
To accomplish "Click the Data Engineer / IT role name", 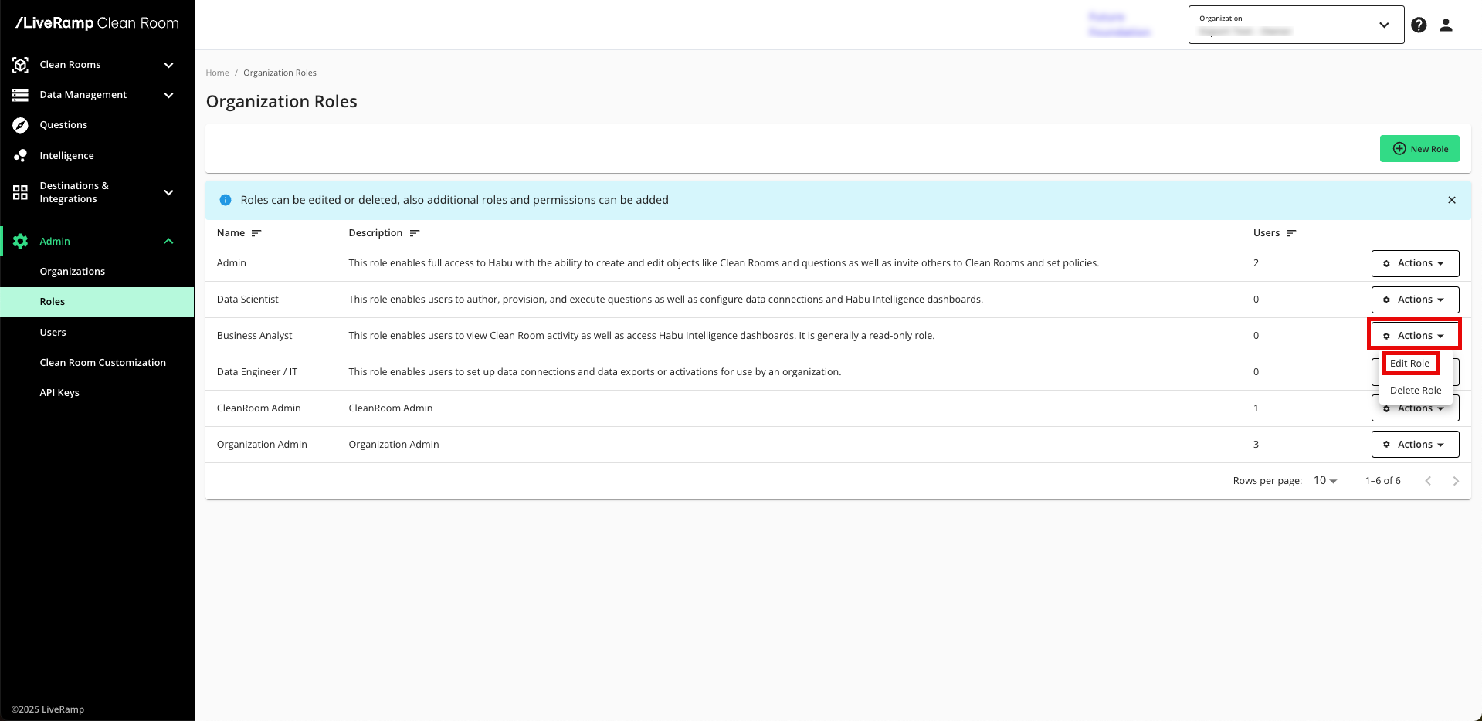I will pyautogui.click(x=257, y=372).
